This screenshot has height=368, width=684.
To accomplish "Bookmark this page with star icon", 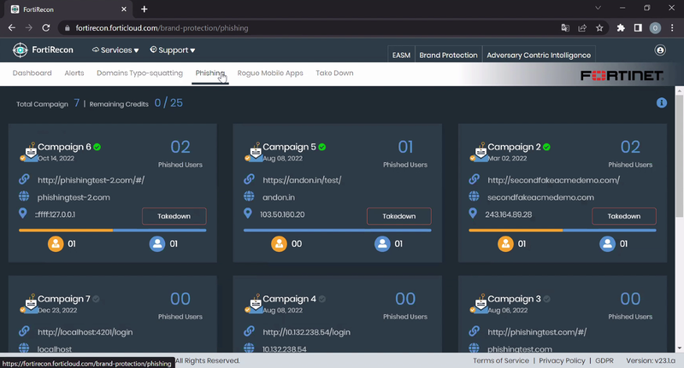I will 599,28.
